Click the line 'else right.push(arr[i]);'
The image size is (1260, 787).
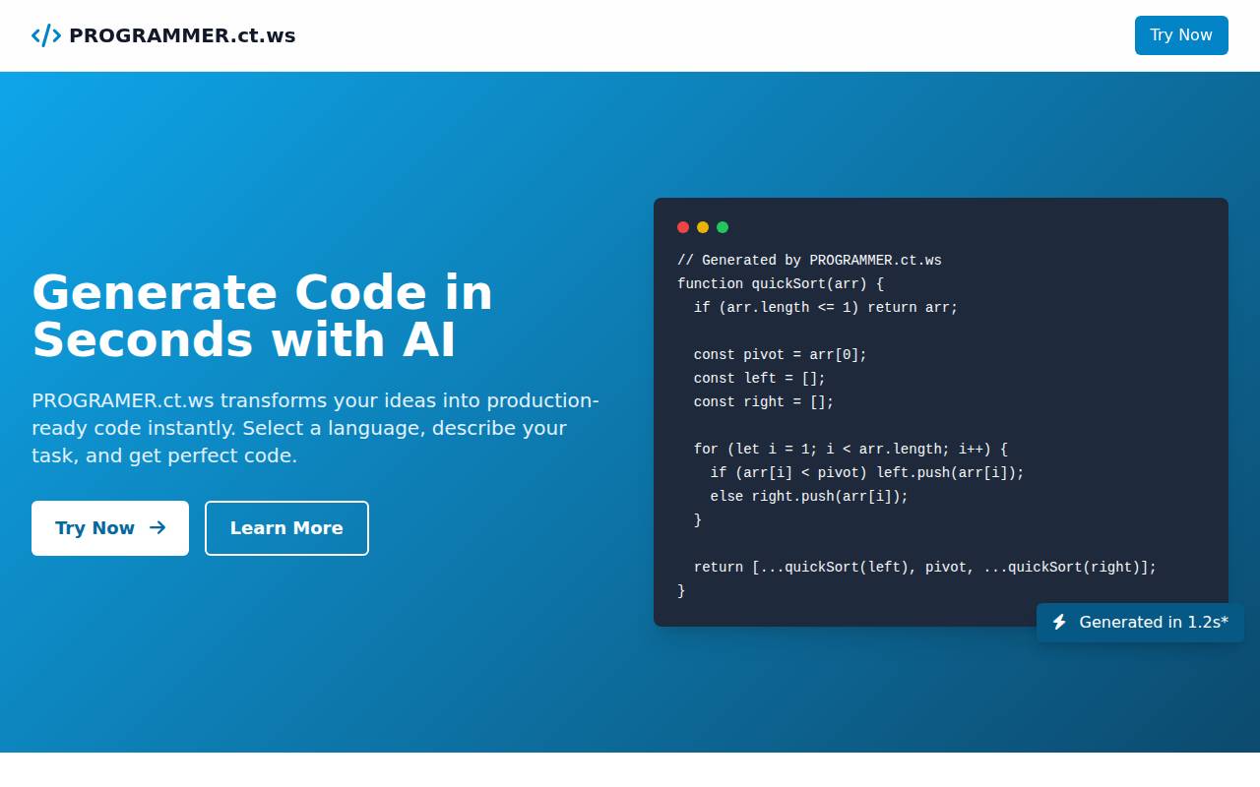pyautogui.click(x=809, y=497)
